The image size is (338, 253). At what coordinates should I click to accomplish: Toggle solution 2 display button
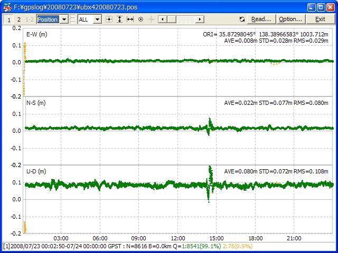point(19,19)
